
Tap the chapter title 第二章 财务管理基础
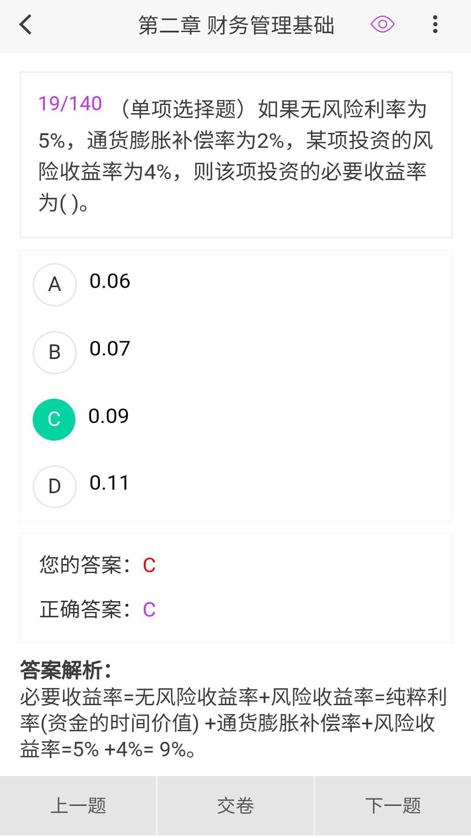tap(236, 25)
